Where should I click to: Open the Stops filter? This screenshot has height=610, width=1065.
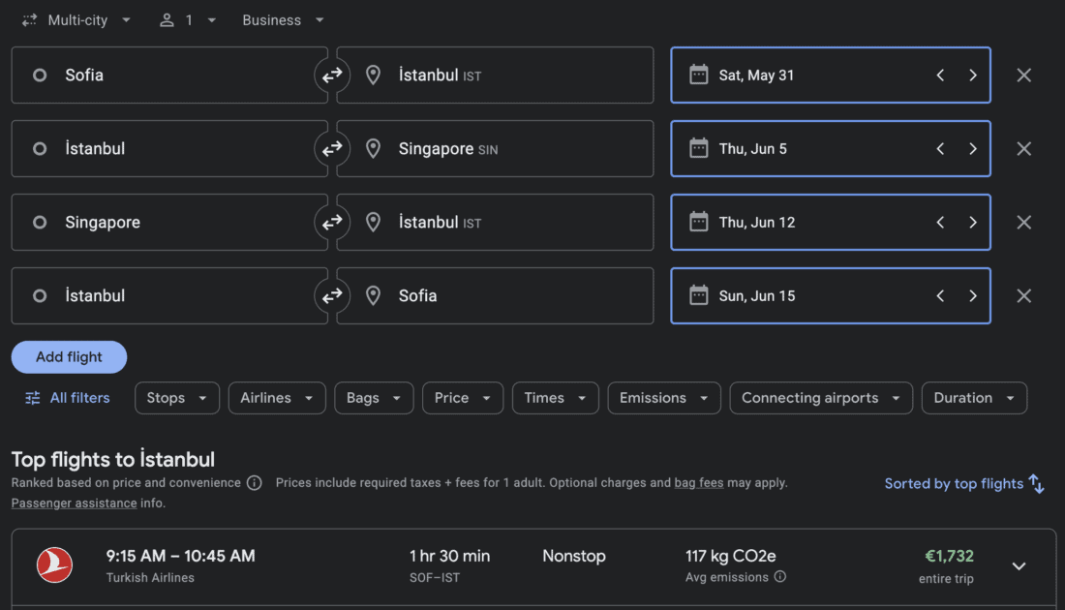(x=176, y=398)
